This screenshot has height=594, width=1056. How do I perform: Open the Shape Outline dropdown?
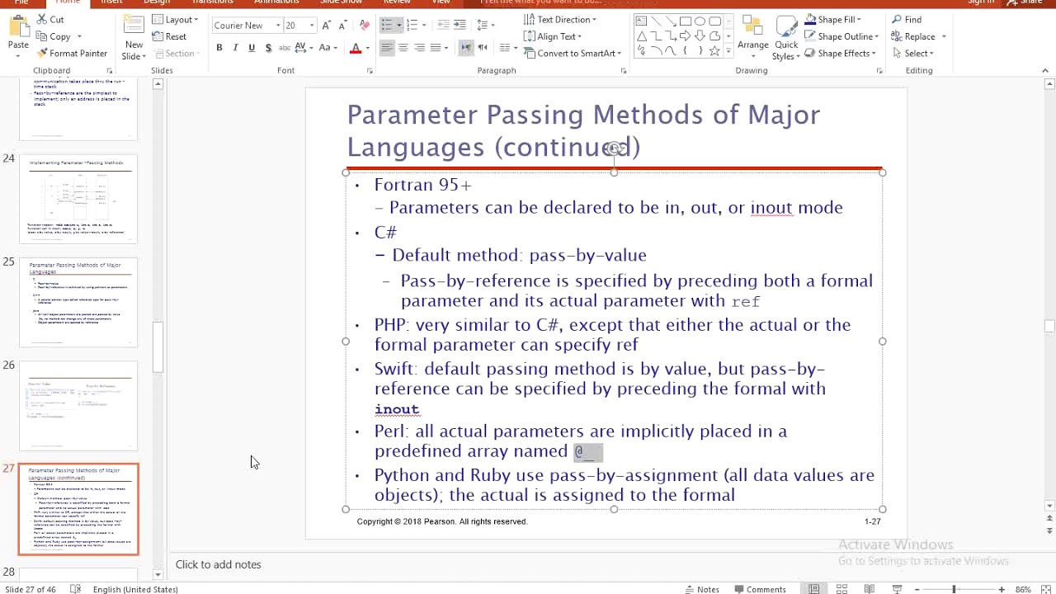point(841,36)
